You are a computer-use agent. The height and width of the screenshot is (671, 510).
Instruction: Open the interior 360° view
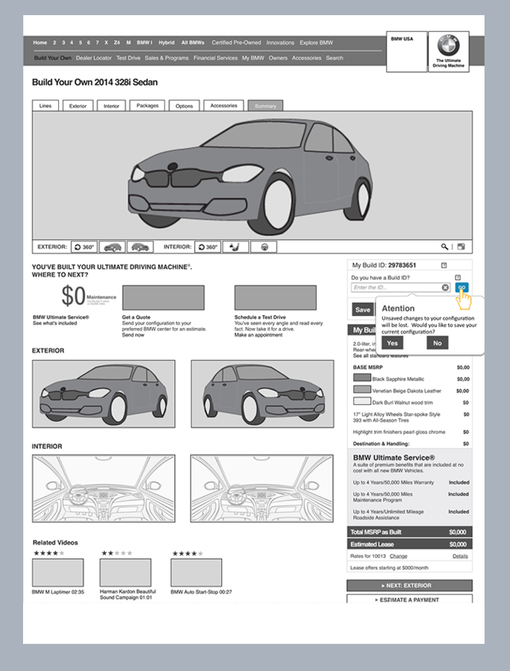(208, 247)
